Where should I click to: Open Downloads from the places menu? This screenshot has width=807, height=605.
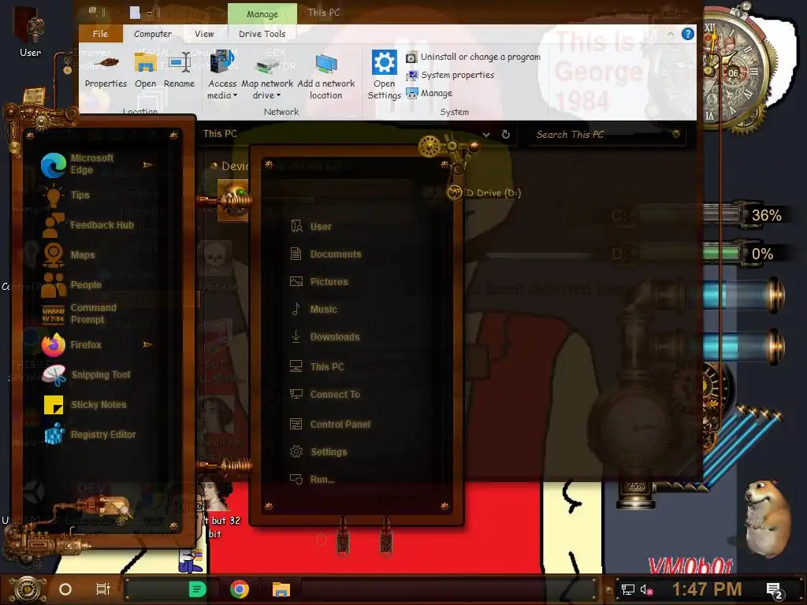pos(325,337)
